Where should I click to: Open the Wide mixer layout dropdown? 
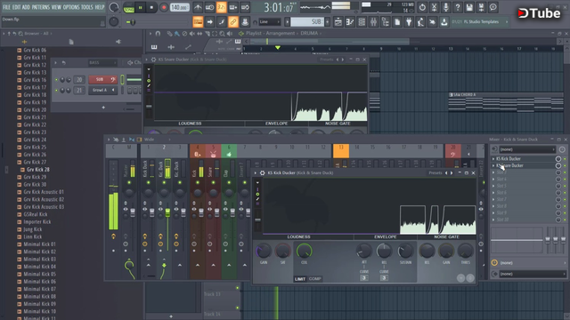tap(157, 140)
